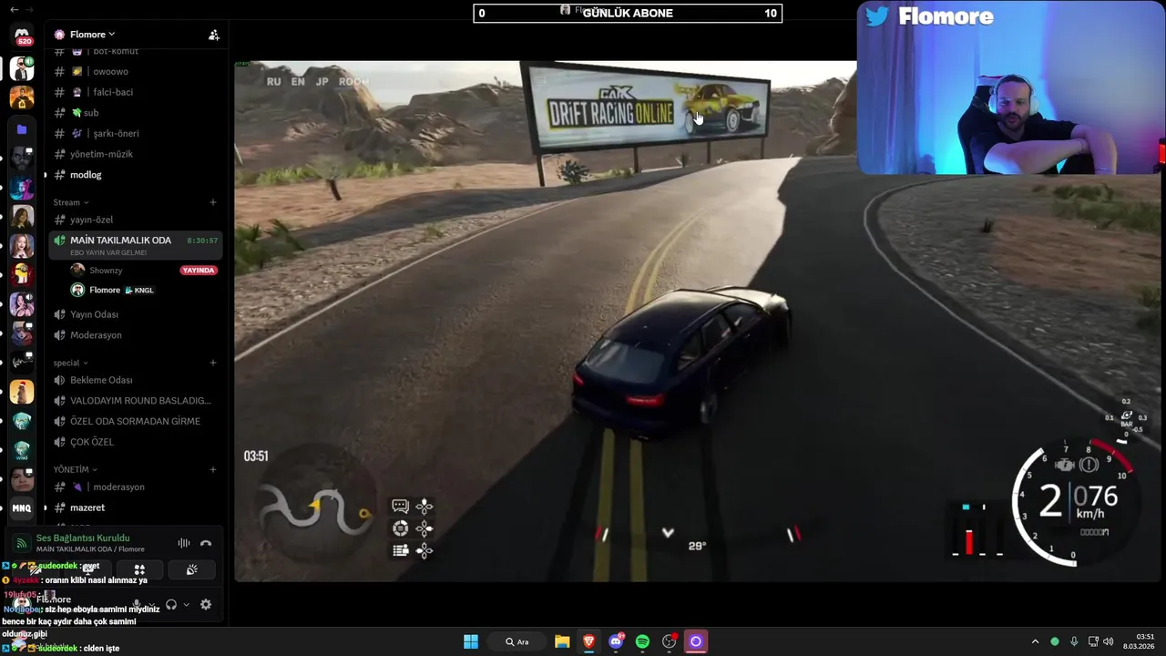Open noise suppression waveform icon
Image resolution: width=1166 pixels, height=656 pixels.
(x=184, y=543)
